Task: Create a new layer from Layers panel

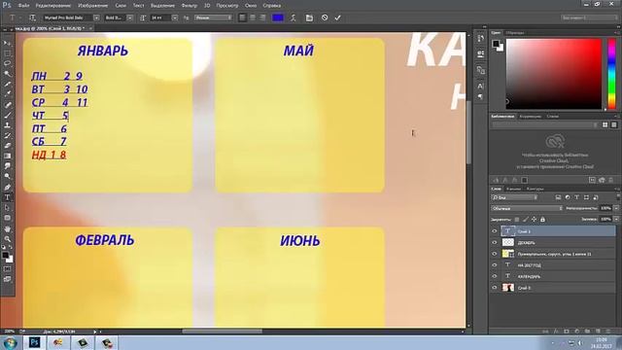Action: [x=598, y=331]
